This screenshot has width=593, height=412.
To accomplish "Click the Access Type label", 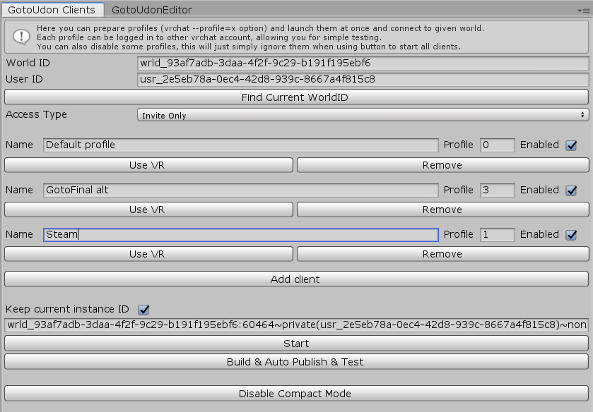I will 36,114.
